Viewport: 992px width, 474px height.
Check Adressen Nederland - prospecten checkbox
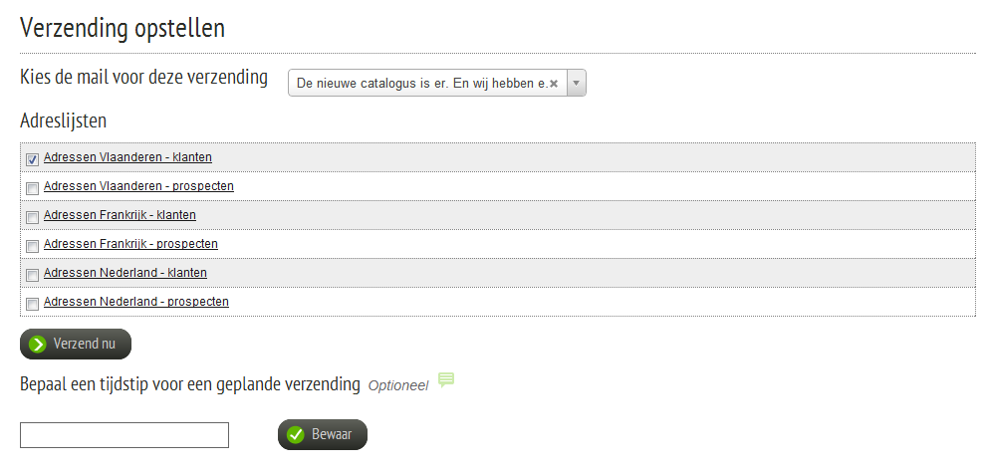[32, 304]
